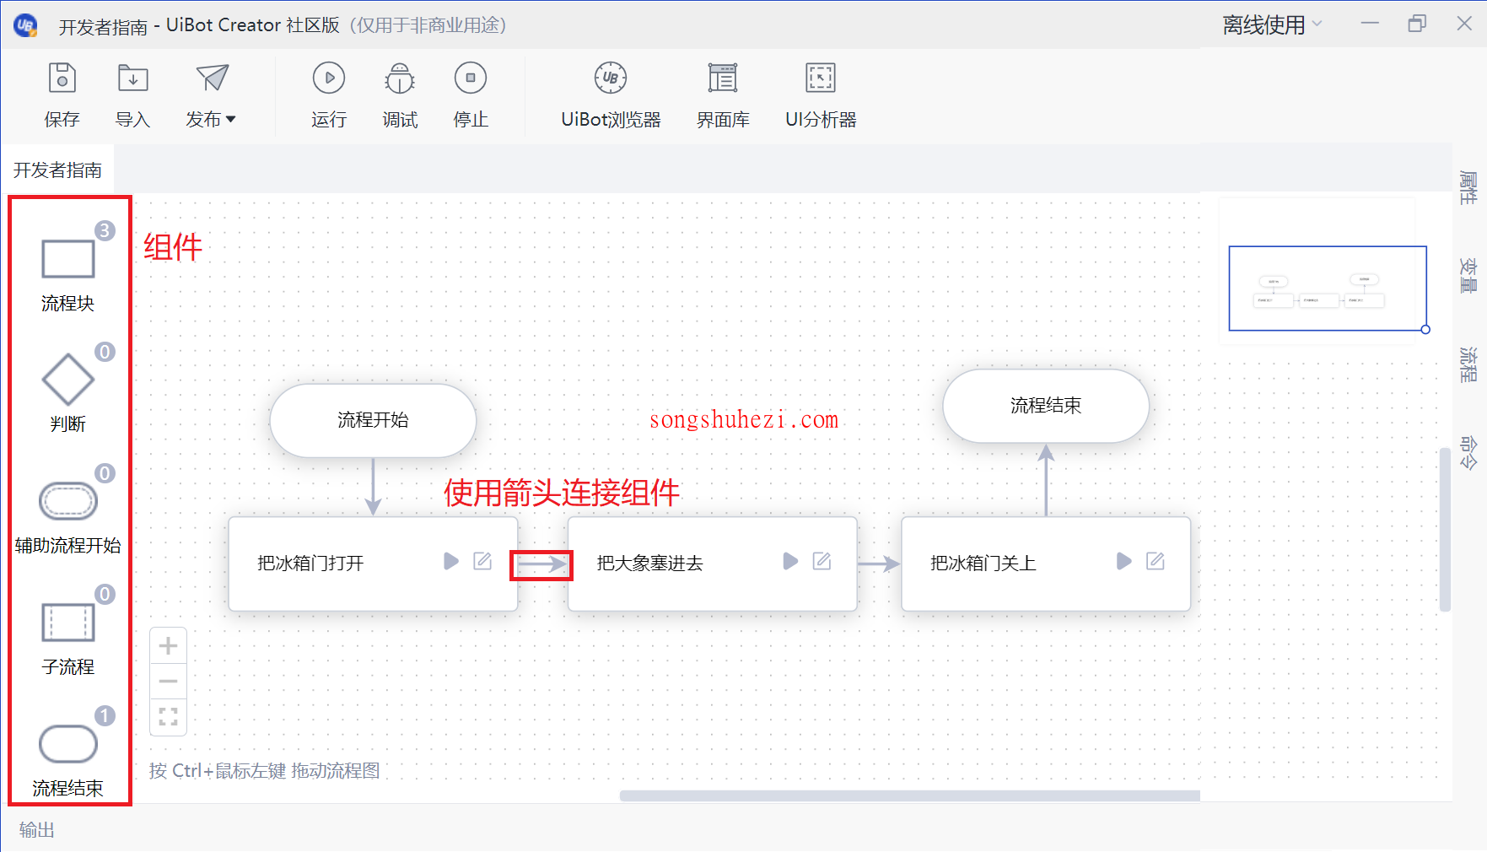The height and width of the screenshot is (852, 1487).
Task: Select the 子流程 component
Action: (x=68, y=623)
